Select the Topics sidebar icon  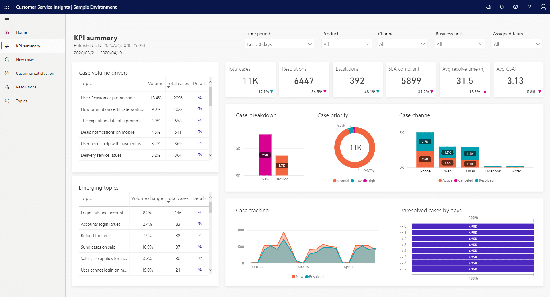(x=7, y=101)
